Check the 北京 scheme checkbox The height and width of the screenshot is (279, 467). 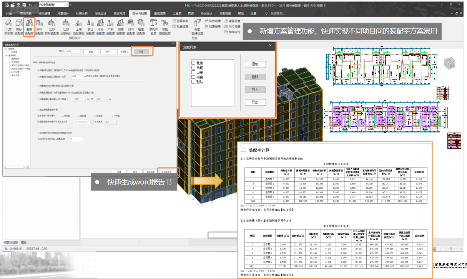coord(193,63)
